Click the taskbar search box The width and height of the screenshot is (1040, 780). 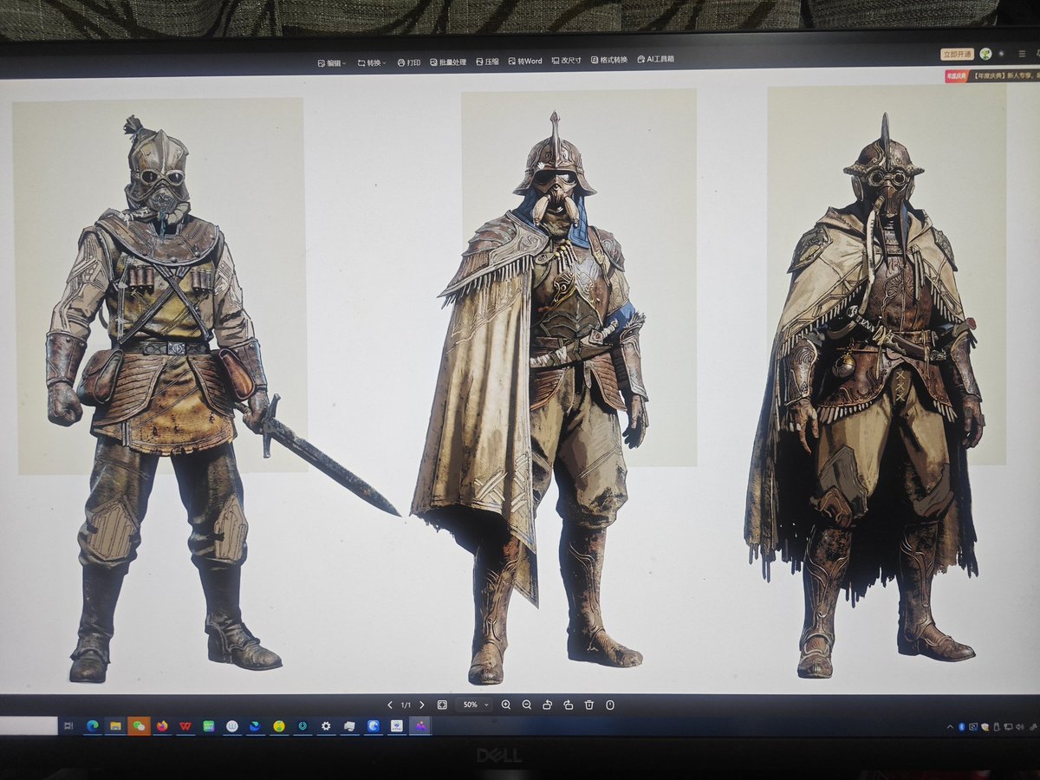(x=29, y=726)
